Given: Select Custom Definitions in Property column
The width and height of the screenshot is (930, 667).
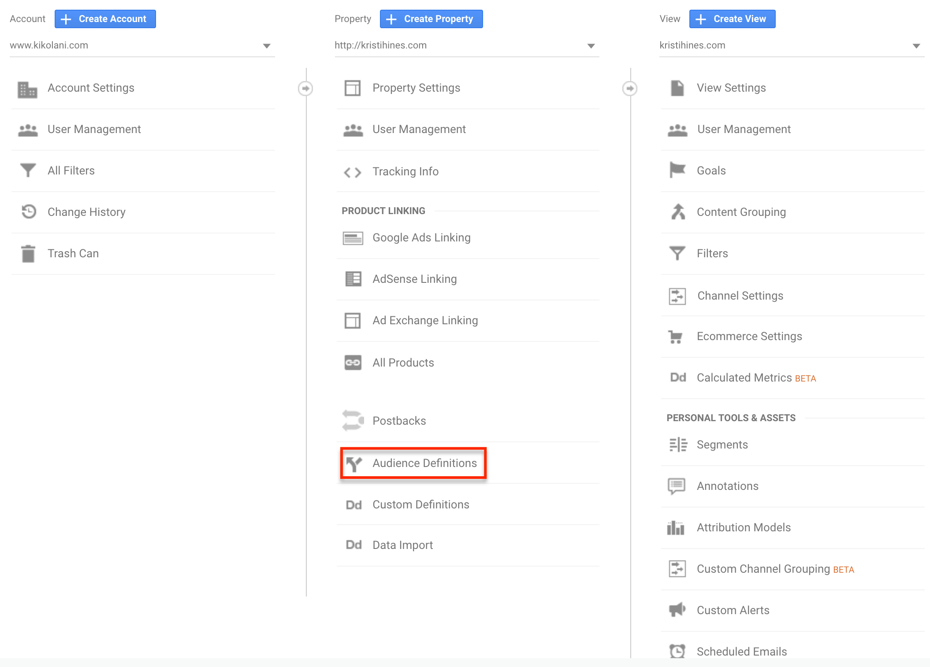Looking at the screenshot, I should pyautogui.click(x=421, y=504).
